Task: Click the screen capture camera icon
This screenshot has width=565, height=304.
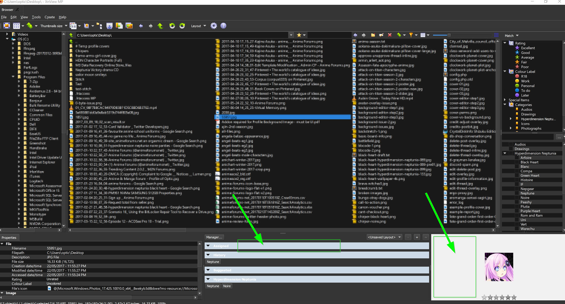Action: (x=109, y=26)
